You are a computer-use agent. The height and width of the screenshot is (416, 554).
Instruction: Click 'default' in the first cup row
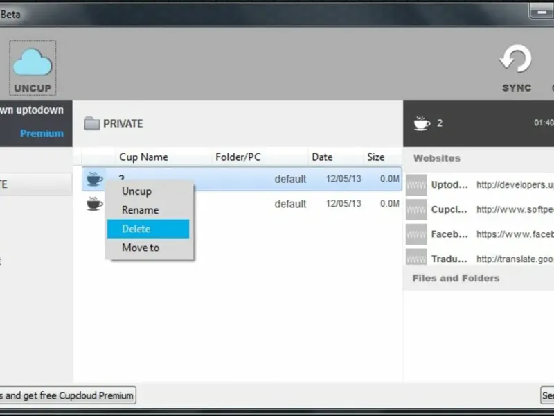coord(290,179)
